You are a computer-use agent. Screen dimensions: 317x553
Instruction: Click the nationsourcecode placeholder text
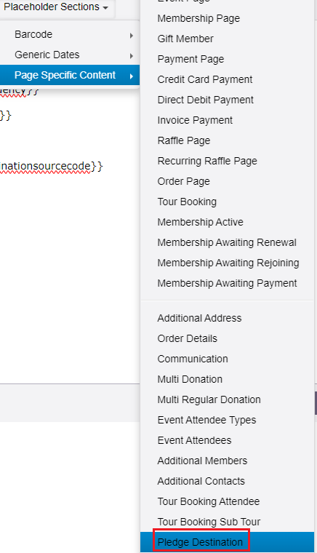tap(51, 166)
